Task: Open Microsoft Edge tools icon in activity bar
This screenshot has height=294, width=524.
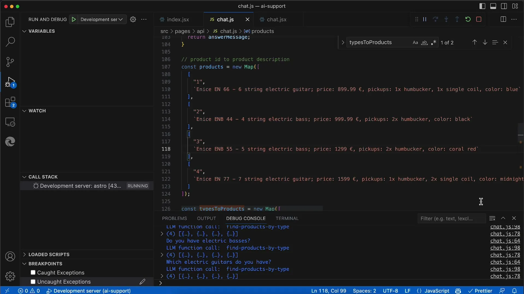Action: click(x=10, y=142)
